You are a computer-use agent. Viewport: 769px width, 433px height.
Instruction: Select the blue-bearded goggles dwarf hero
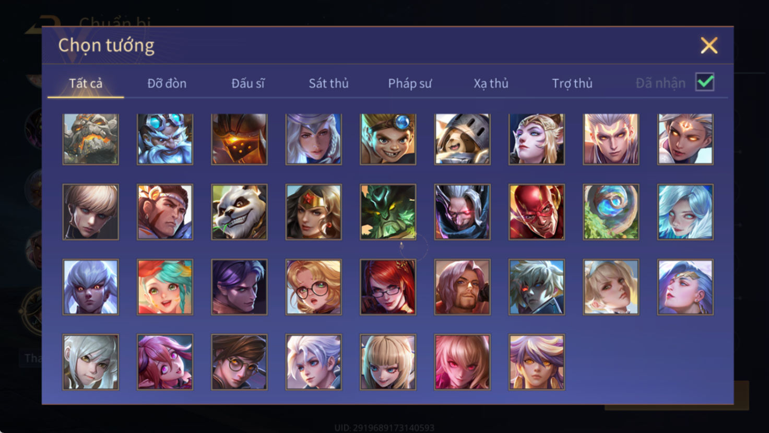pos(165,139)
